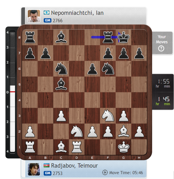Click Nepomniachtchi's profile photo

click(x=34, y=16)
